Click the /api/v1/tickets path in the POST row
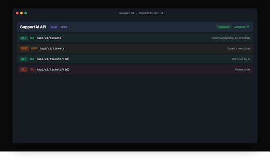270x160 pixels. pos(52,48)
